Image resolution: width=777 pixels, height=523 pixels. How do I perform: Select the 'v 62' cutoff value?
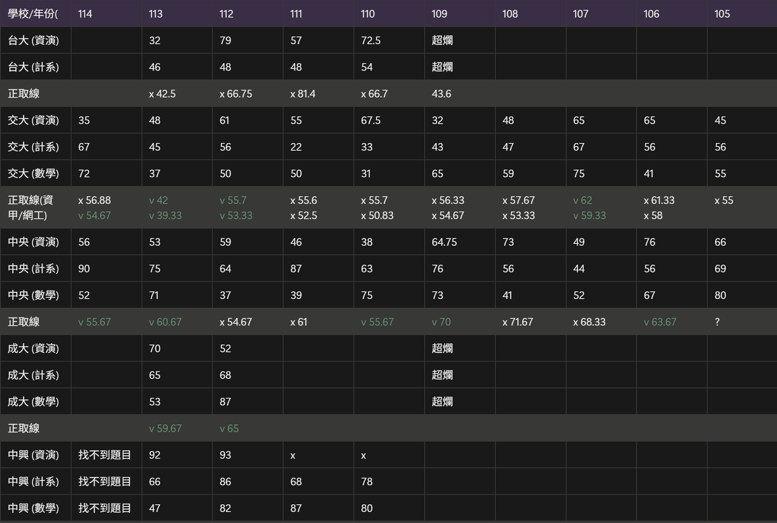[x=583, y=200]
